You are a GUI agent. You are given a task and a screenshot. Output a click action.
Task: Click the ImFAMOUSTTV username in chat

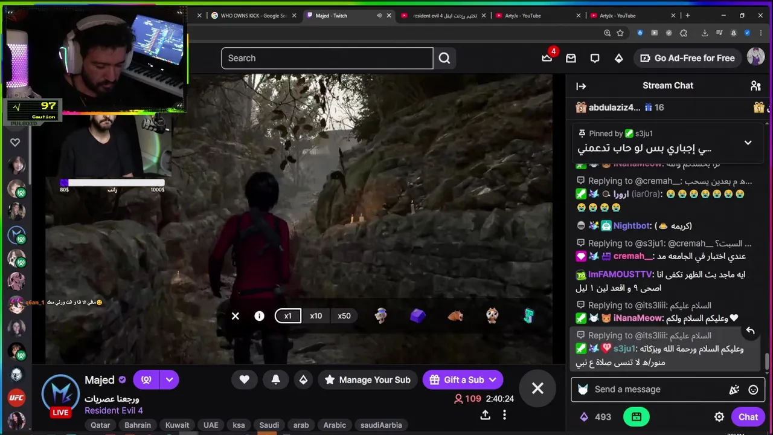(620, 274)
